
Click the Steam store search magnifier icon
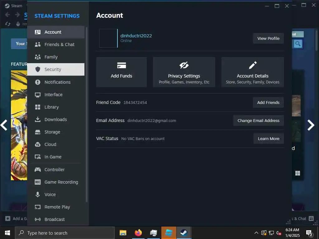pos(298,44)
